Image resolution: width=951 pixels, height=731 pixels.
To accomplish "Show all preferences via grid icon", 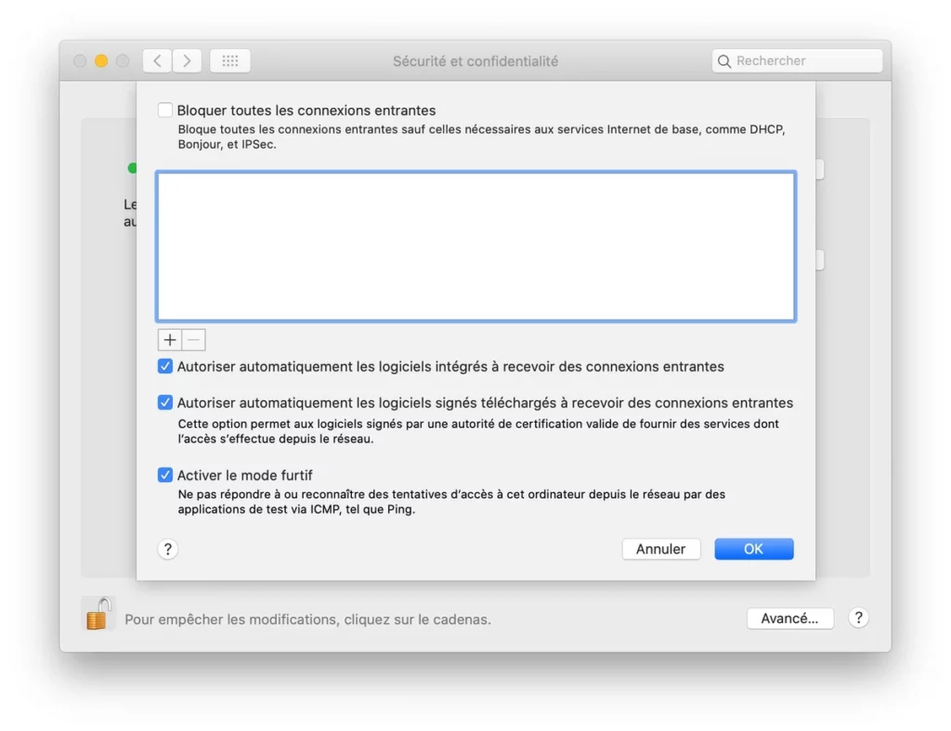I will (229, 61).
